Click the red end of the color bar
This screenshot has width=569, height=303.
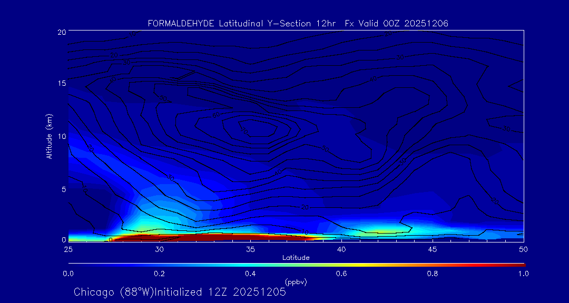click(x=516, y=264)
